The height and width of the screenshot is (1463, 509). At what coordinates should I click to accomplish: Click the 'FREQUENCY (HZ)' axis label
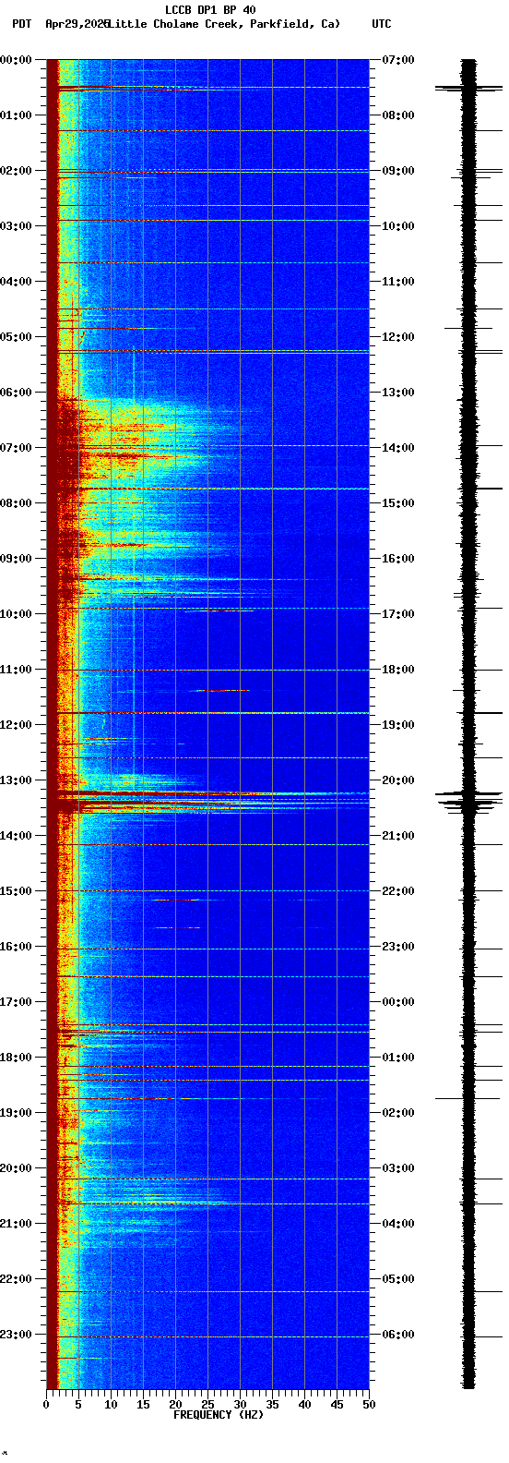pos(219,1415)
